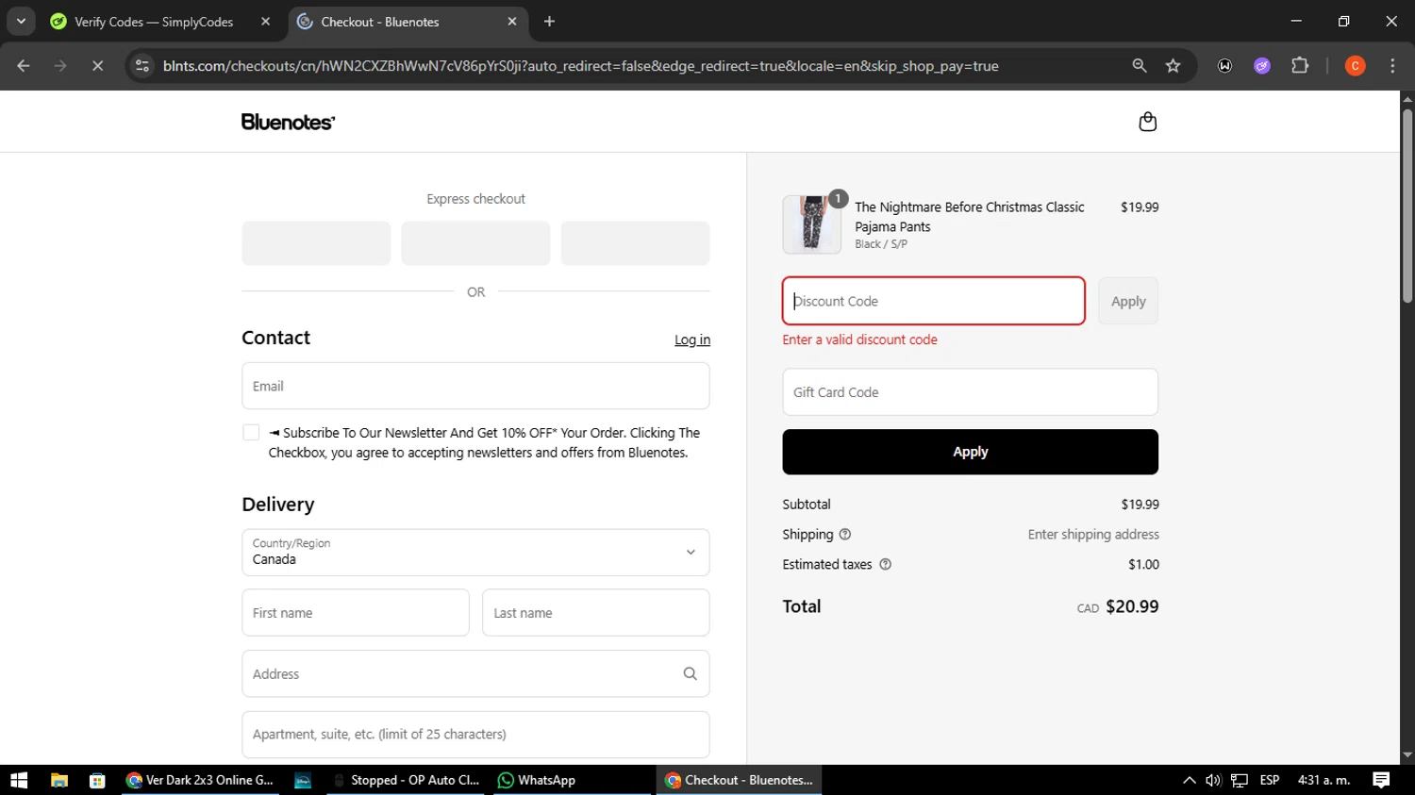Open a new browser tab
Screen dimensions: 1415x795
click(x=549, y=22)
